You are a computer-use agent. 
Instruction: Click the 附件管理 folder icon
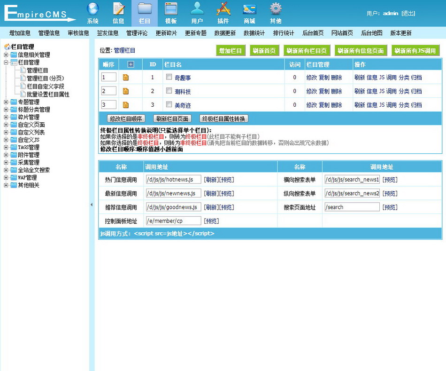(14, 155)
